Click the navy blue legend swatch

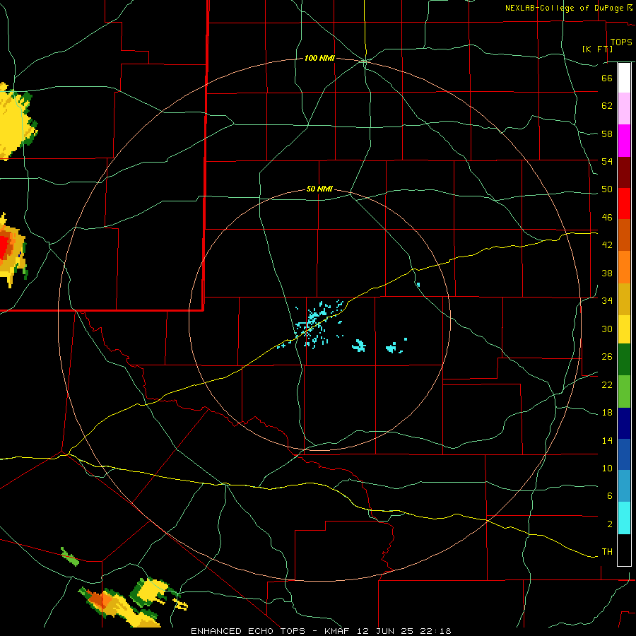[624, 423]
